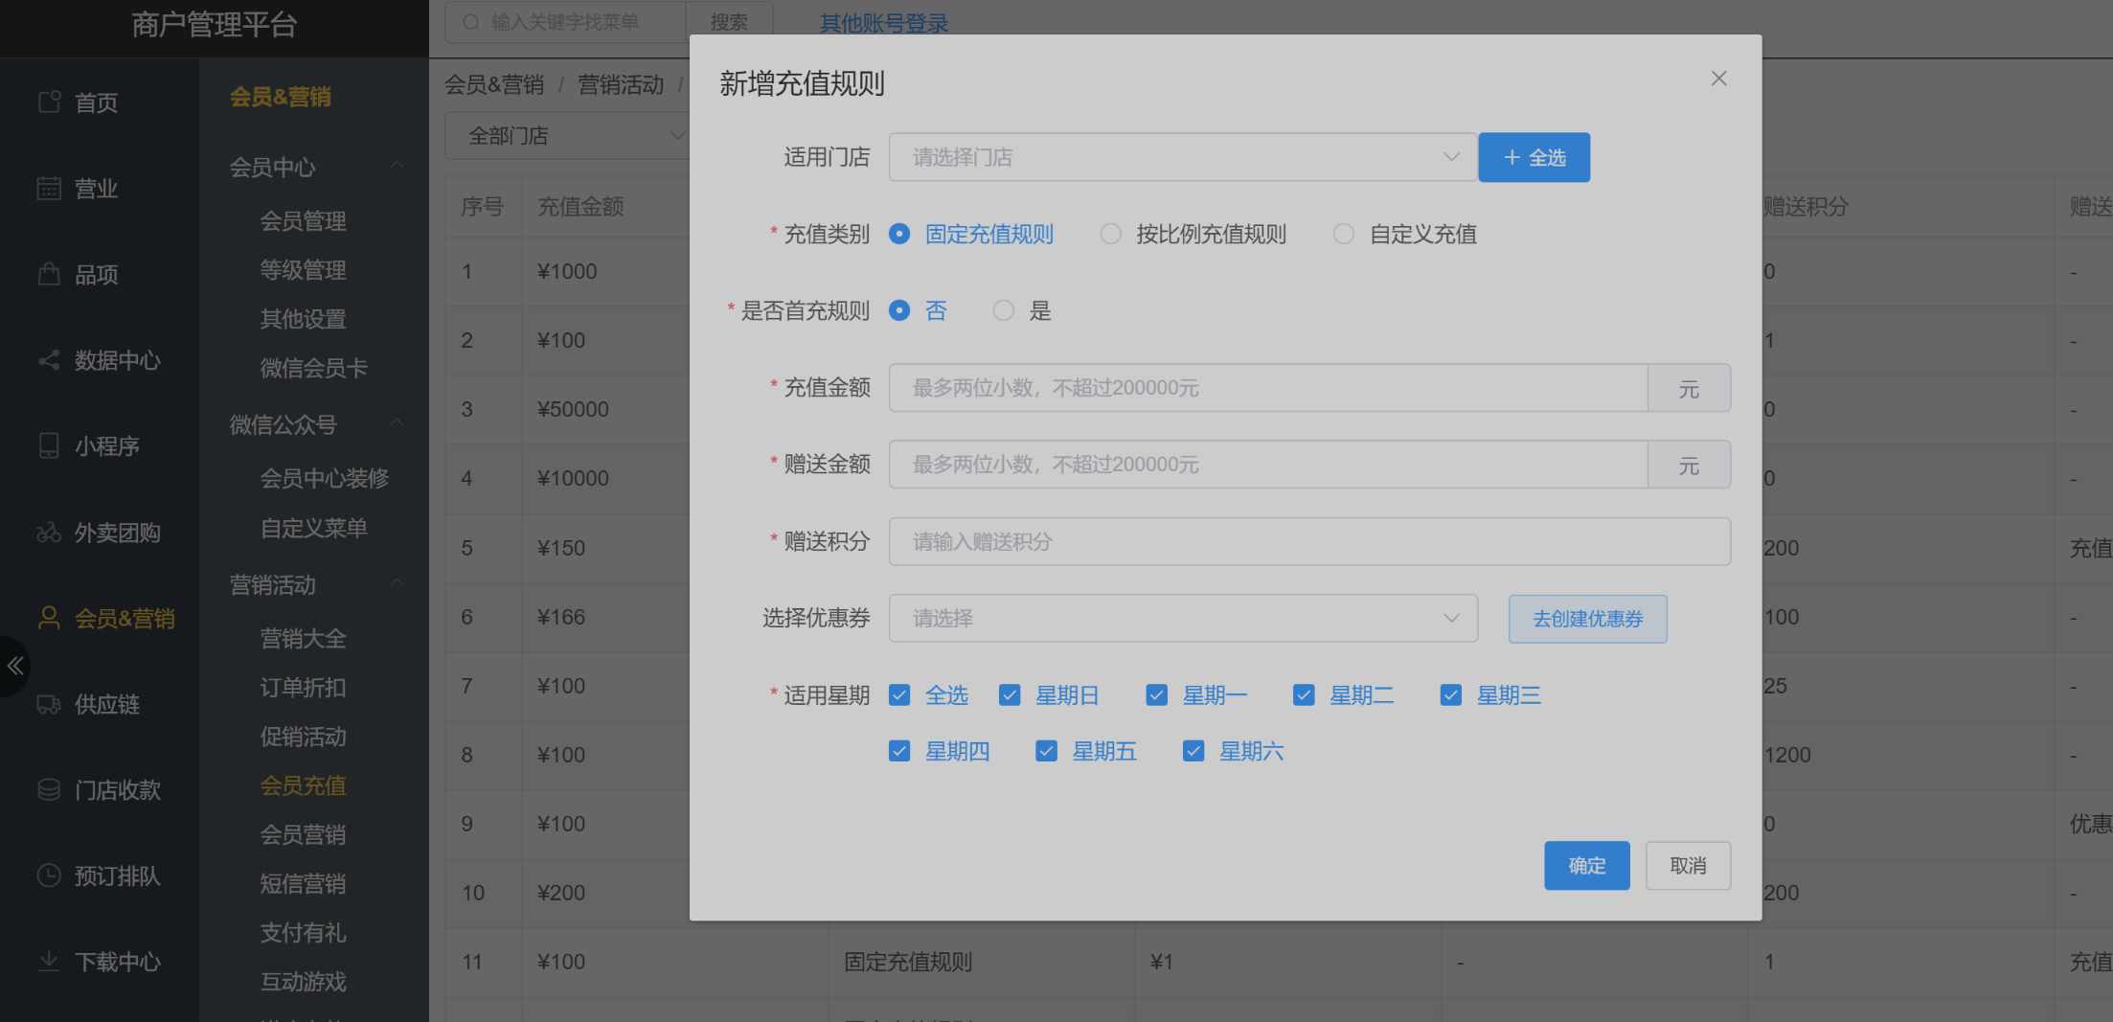Collapse the 营销活动 menu group
2113x1022 pixels.
397,583
